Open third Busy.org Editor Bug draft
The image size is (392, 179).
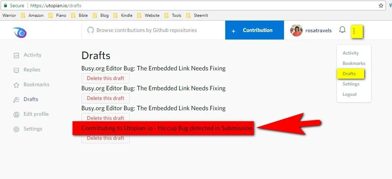point(153,108)
